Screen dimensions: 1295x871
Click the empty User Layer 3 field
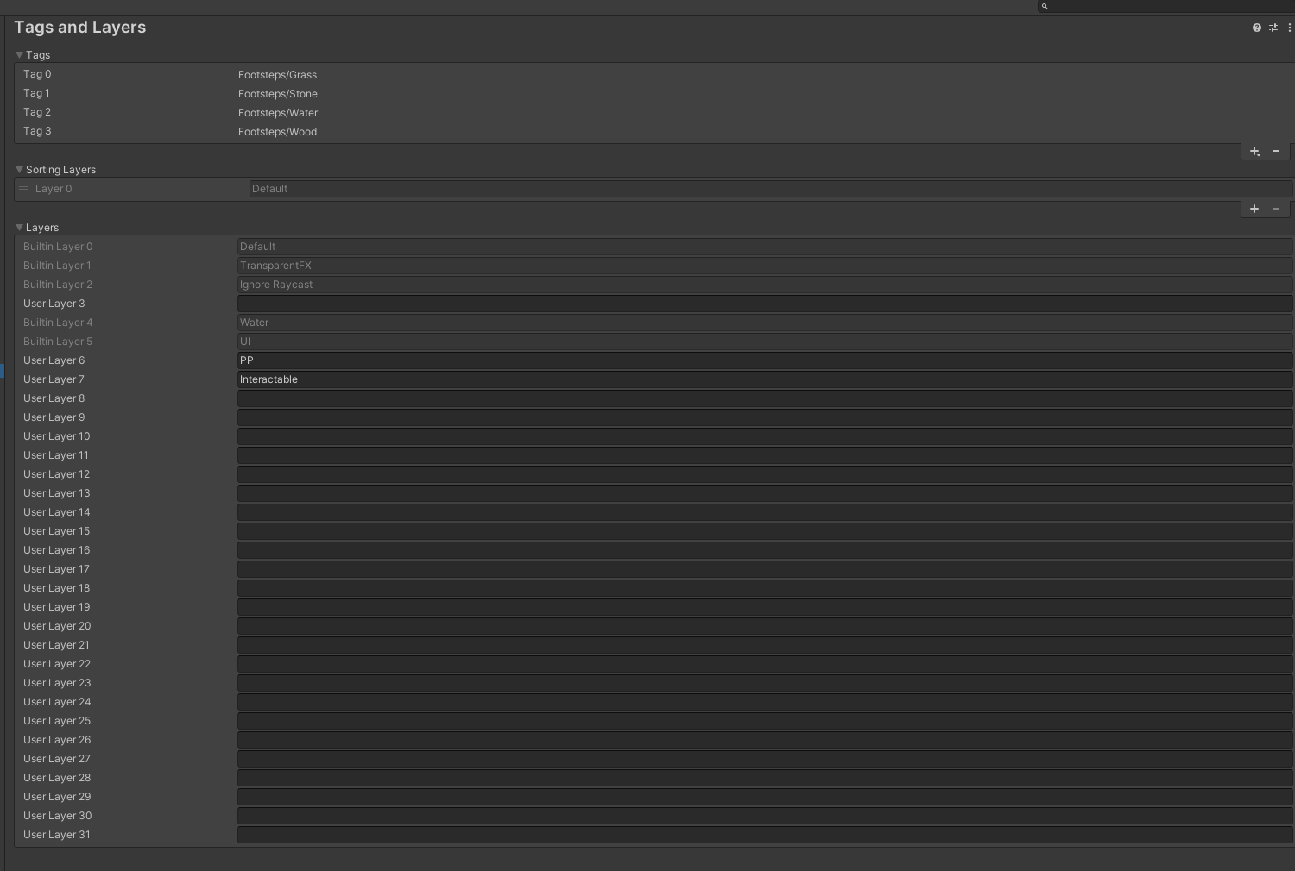[x=764, y=304]
